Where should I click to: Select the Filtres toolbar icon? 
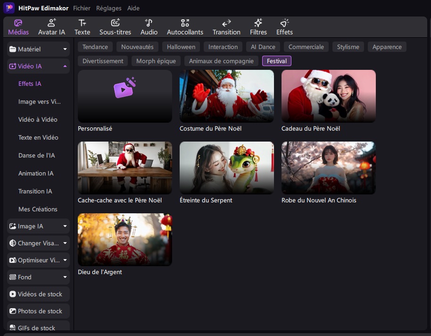[x=258, y=27]
